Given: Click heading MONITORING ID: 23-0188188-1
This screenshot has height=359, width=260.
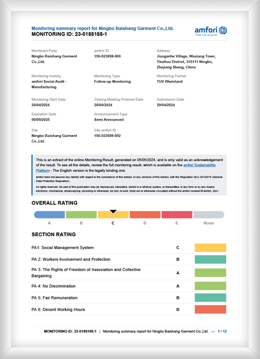Looking at the screenshot, I should (x=69, y=34).
